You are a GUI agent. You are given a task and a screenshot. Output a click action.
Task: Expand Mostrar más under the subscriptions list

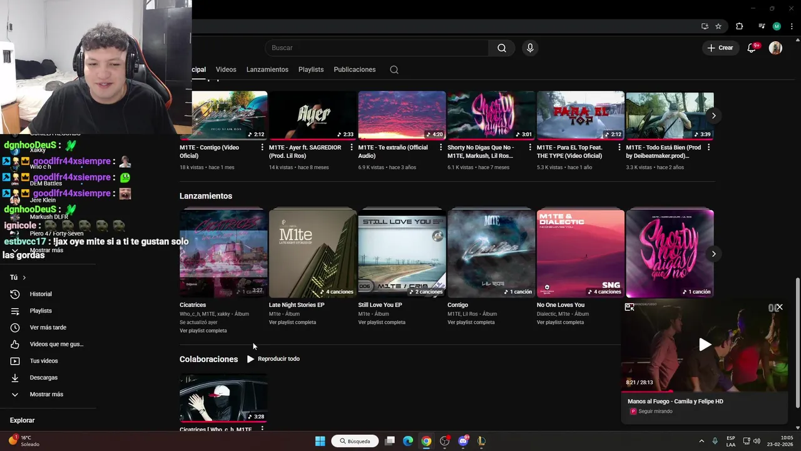click(46, 250)
